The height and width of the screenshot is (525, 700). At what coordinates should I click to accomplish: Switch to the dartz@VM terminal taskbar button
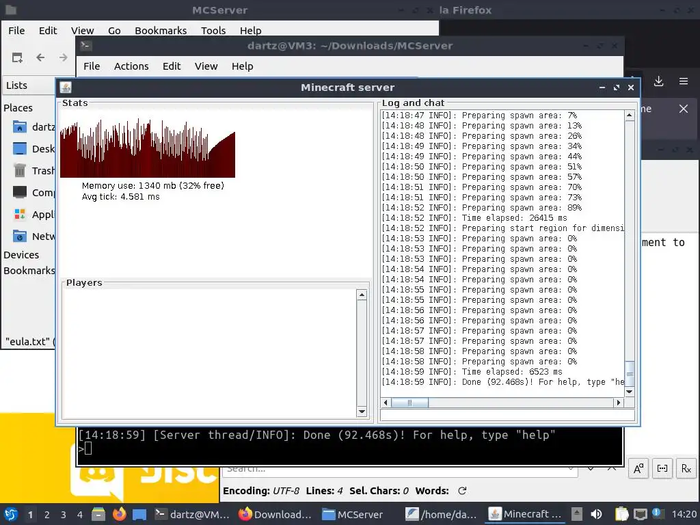[x=192, y=514]
